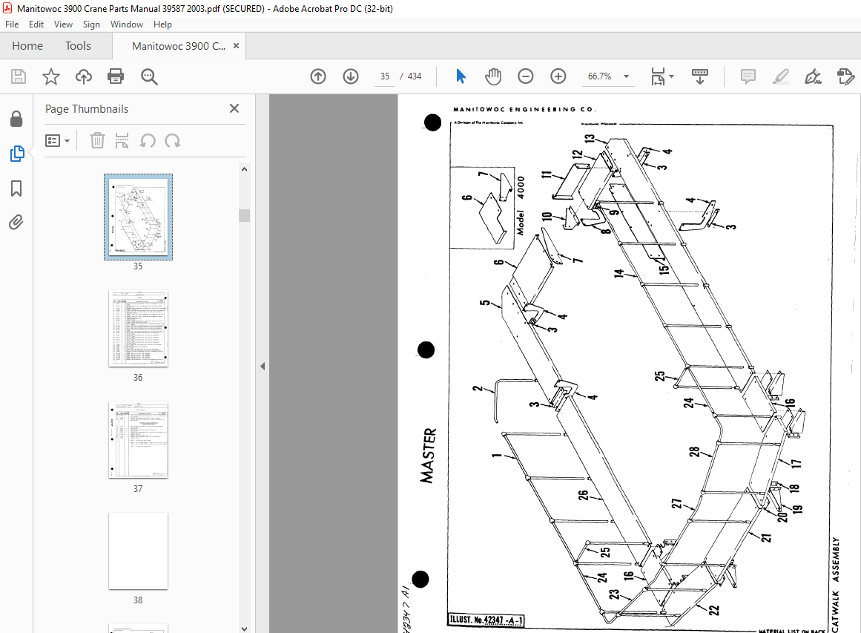Open the Attachments paperclip panel
861x633 pixels.
[16, 223]
